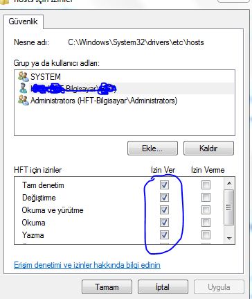Open the Güvenlik tab

pos(23,22)
